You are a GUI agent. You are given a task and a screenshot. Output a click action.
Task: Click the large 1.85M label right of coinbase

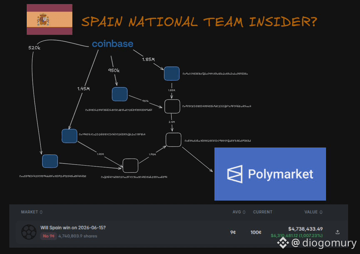pos(148,59)
